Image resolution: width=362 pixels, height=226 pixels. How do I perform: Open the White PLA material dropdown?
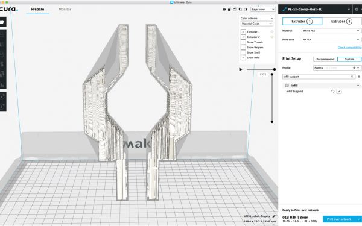(x=331, y=31)
